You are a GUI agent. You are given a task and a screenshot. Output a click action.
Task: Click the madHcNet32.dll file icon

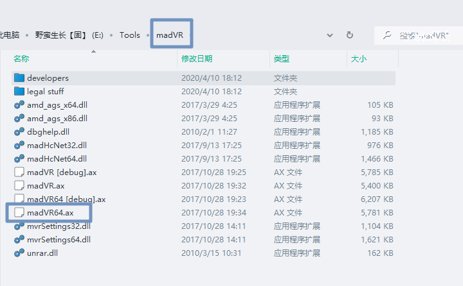coord(19,145)
